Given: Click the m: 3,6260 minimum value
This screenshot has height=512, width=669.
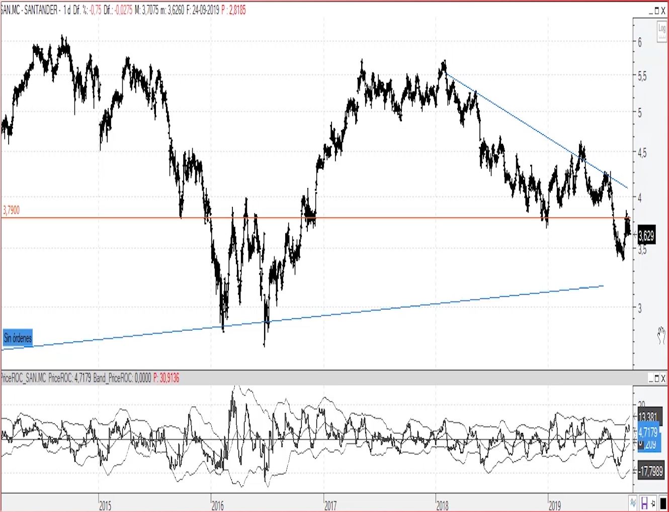Looking at the screenshot, I should tap(172, 10).
